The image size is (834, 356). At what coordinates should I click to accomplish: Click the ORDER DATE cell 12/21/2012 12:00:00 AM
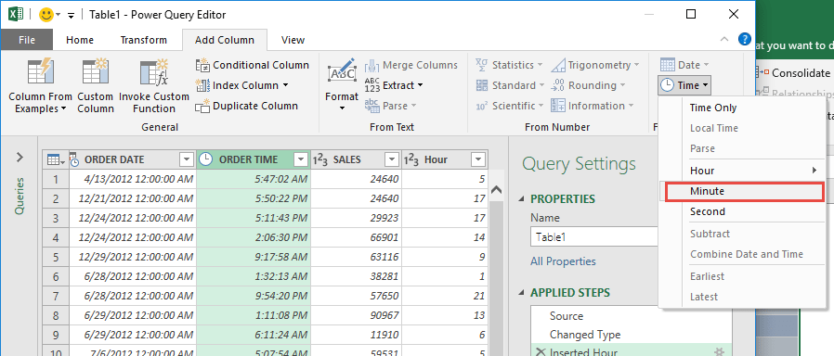pos(133,198)
